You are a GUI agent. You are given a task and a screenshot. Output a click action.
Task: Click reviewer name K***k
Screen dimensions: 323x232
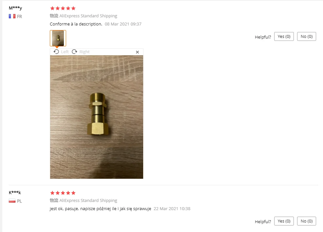click(15, 192)
